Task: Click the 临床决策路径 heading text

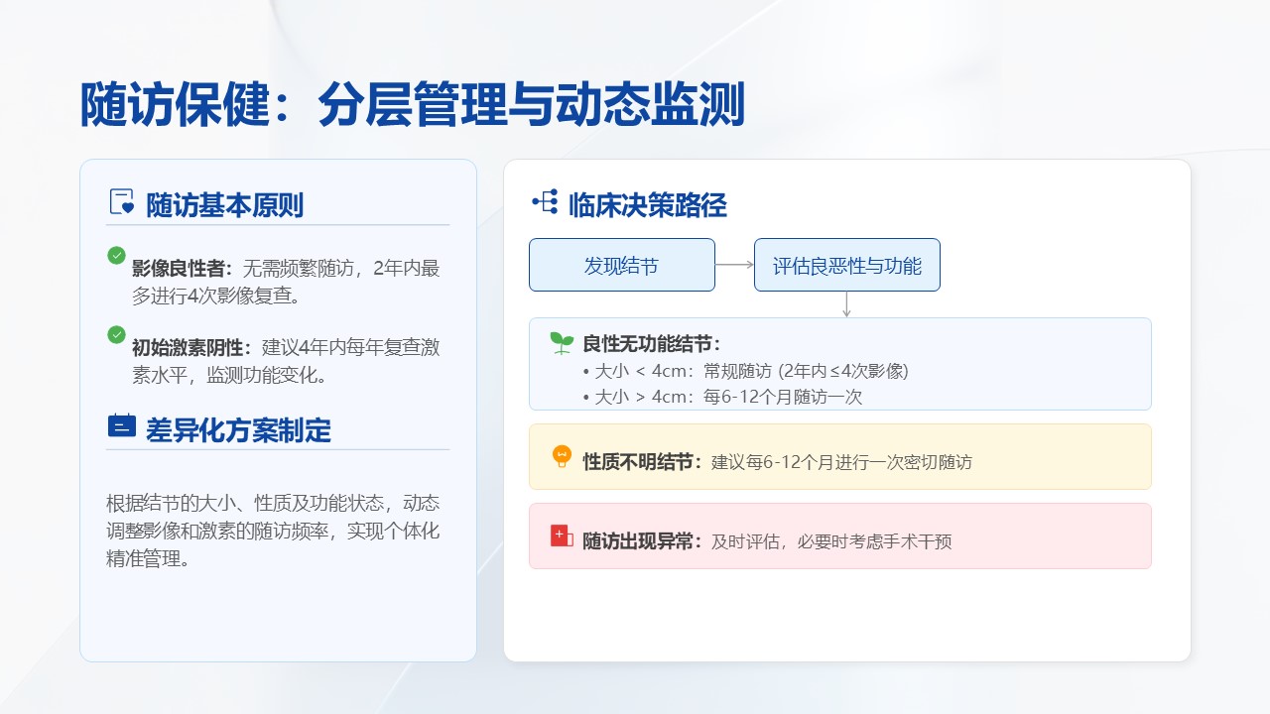Action: click(x=648, y=205)
